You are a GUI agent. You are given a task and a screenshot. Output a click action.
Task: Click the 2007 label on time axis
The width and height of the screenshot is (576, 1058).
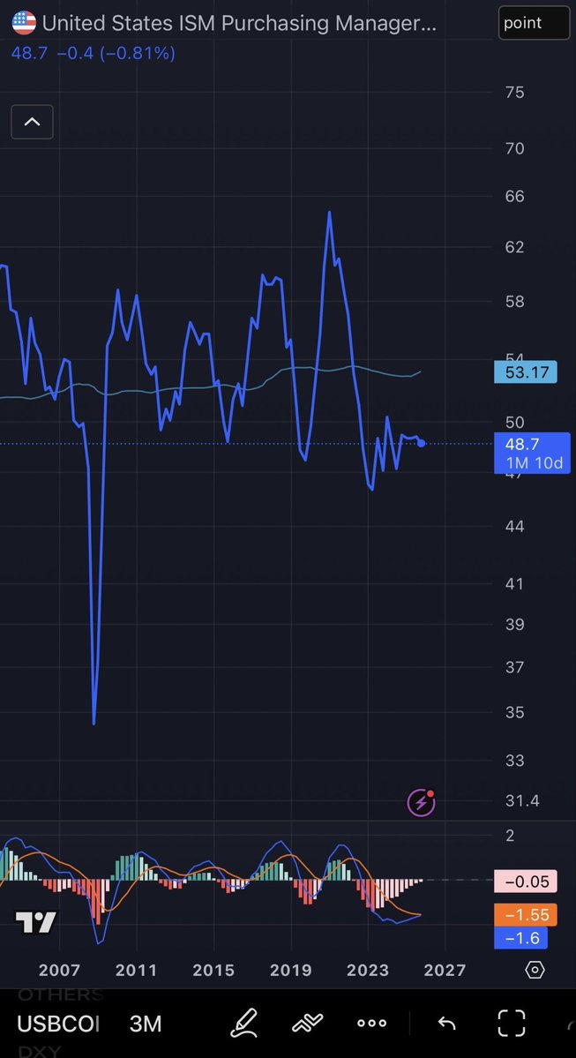59,971
